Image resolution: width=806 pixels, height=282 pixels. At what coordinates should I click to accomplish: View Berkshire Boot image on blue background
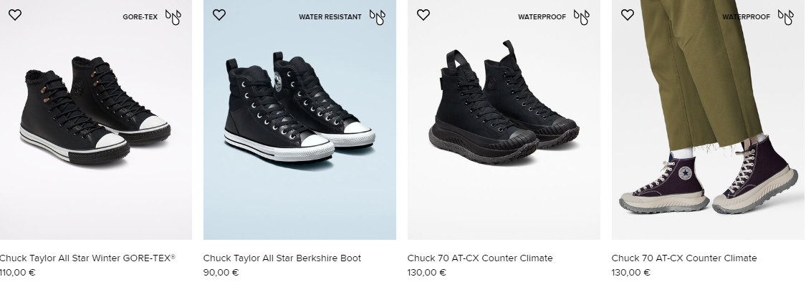(299, 120)
